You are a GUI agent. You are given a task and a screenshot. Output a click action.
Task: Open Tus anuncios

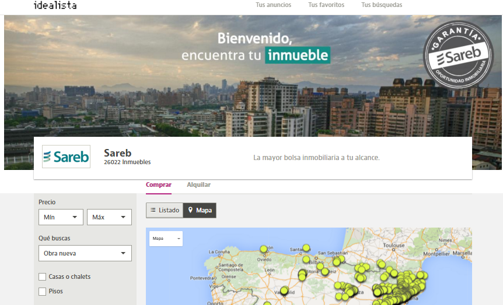tap(273, 5)
